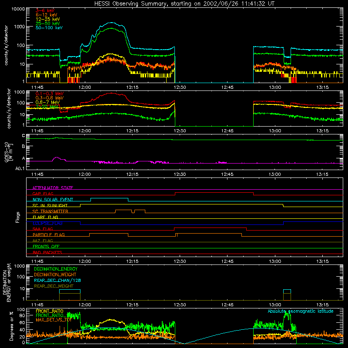Click counts/s/detector axis label of top panel
This screenshot has height=348, width=348.
(x=6, y=45)
